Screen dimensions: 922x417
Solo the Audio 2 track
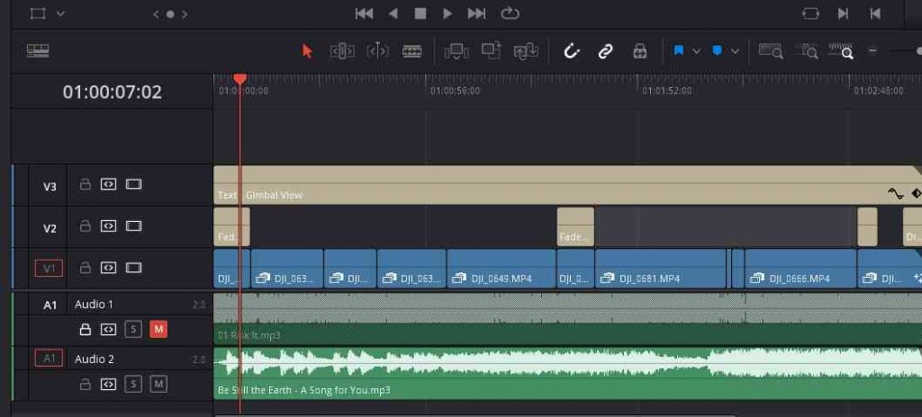(x=133, y=385)
